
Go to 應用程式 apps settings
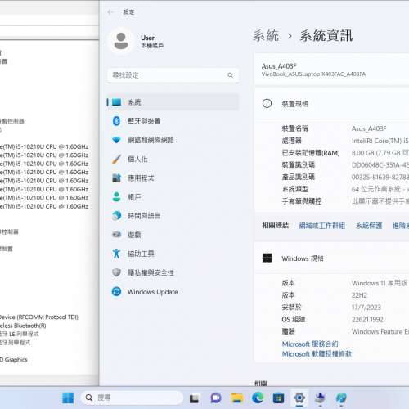coord(173,178)
